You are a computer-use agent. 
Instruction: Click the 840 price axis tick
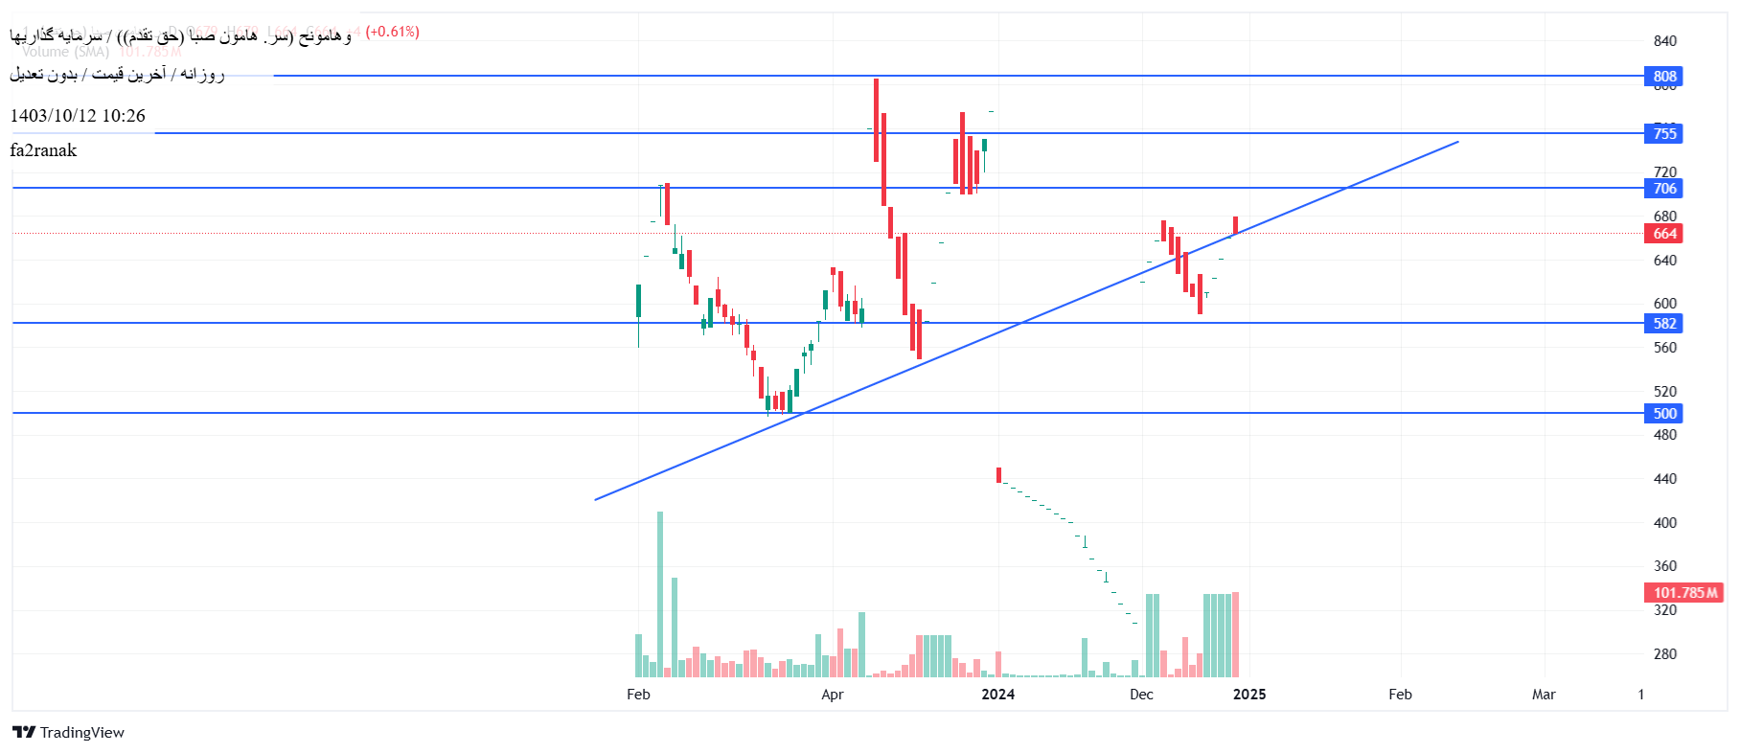[x=1665, y=41]
